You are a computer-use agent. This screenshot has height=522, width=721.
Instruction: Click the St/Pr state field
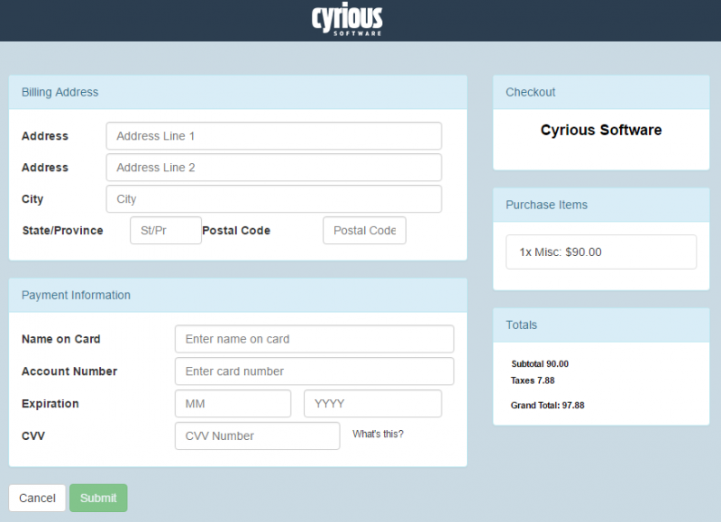point(166,231)
